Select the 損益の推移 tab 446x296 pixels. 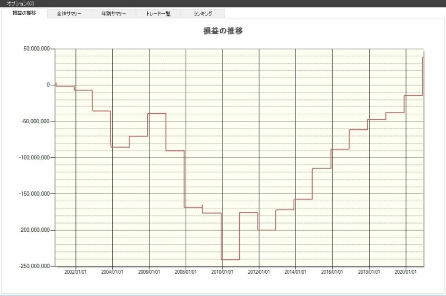click(25, 13)
